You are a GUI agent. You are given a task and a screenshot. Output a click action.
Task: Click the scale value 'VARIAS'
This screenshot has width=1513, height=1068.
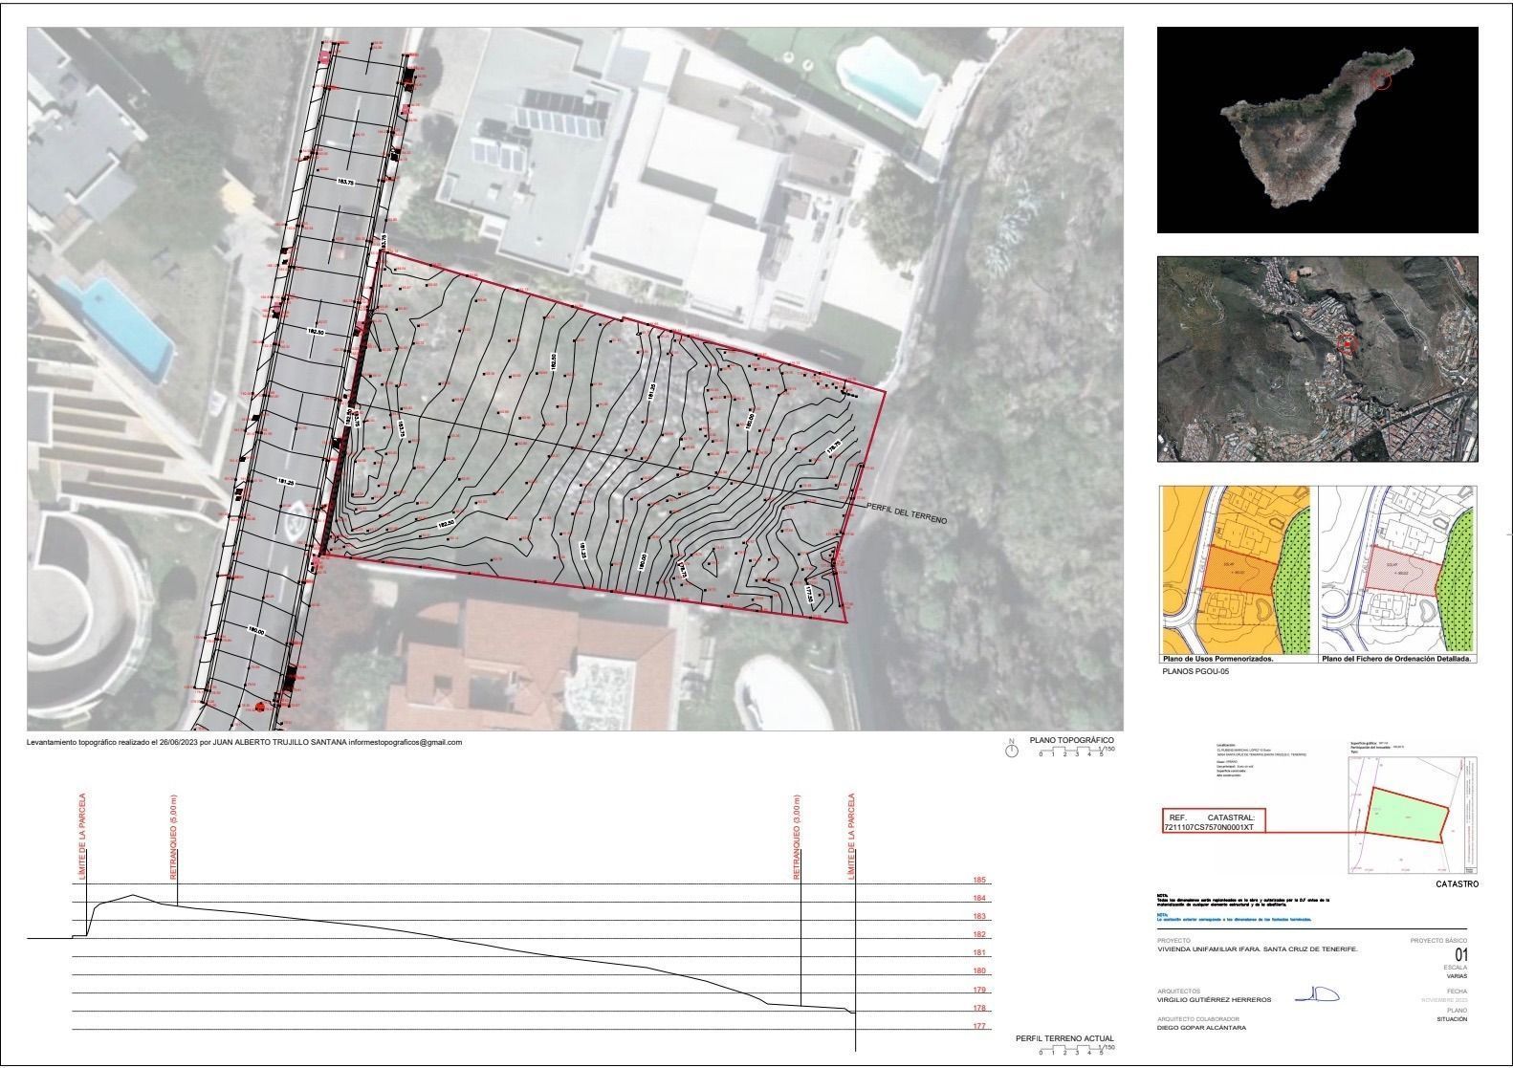(x=1456, y=976)
